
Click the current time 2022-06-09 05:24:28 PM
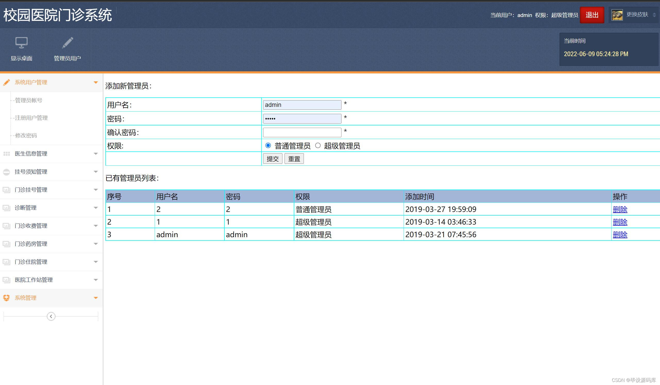(x=596, y=54)
